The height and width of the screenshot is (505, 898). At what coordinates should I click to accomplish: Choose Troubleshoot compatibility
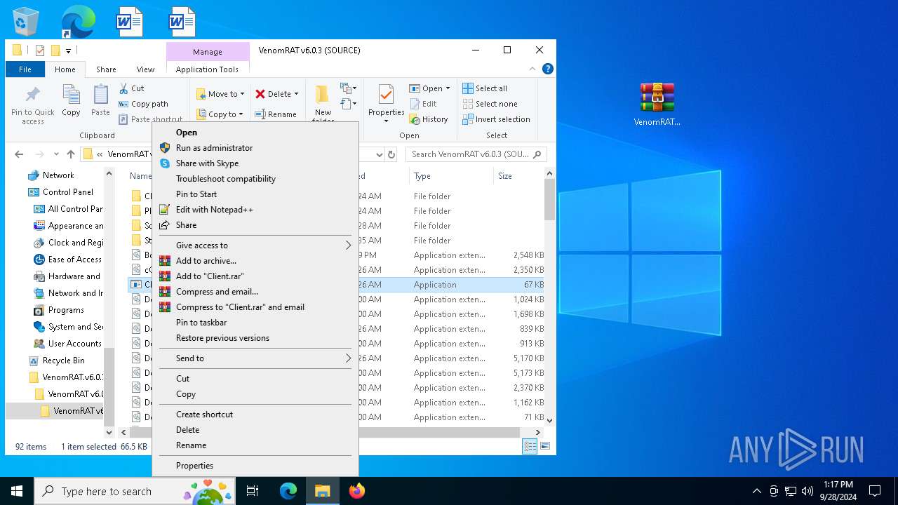coord(255,179)
